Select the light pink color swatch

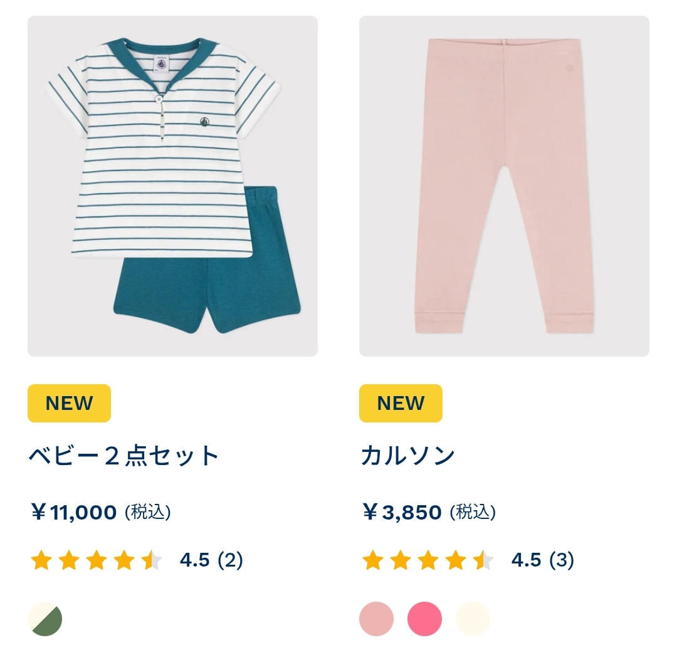tap(377, 619)
